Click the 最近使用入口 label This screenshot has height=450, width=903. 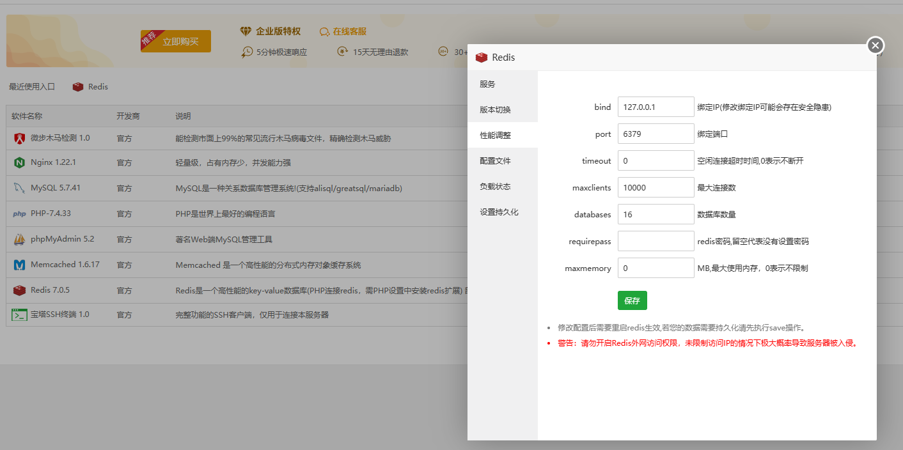coord(32,87)
